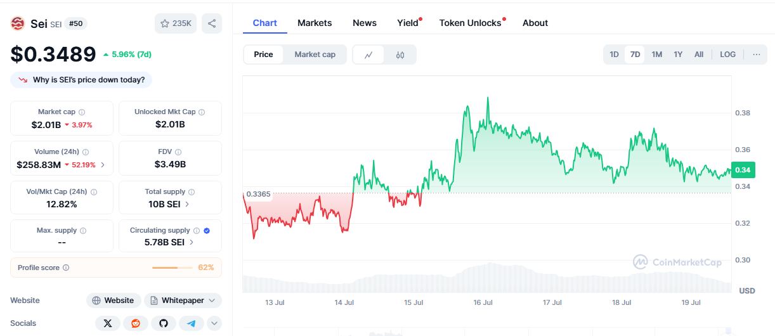The width and height of the screenshot is (775, 336).
Task: Set chart range to 1D
Action: [x=614, y=55]
